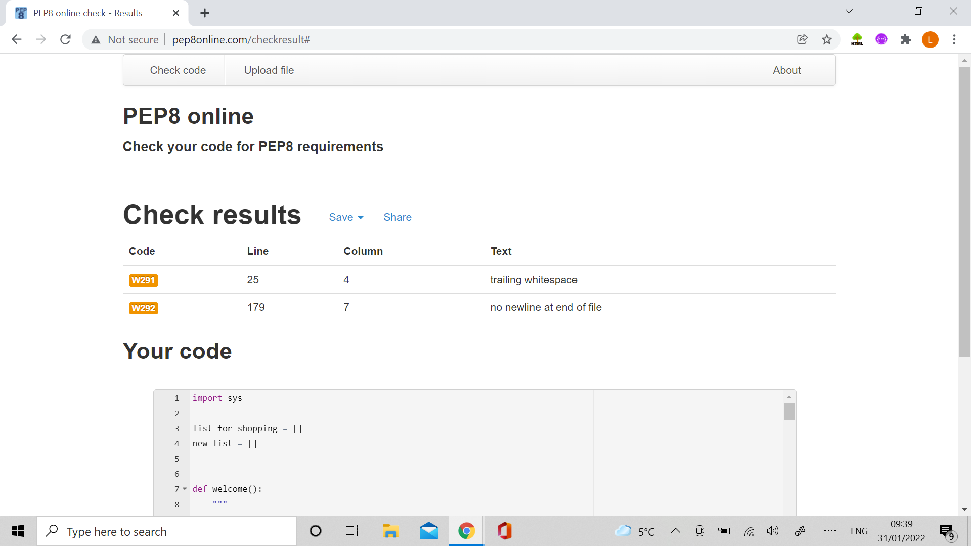The image size is (971, 546).
Task: Open Mail app in taskbar
Action: 428,531
